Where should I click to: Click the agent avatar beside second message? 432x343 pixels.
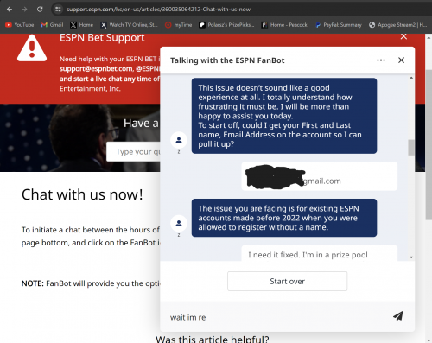[x=179, y=223]
